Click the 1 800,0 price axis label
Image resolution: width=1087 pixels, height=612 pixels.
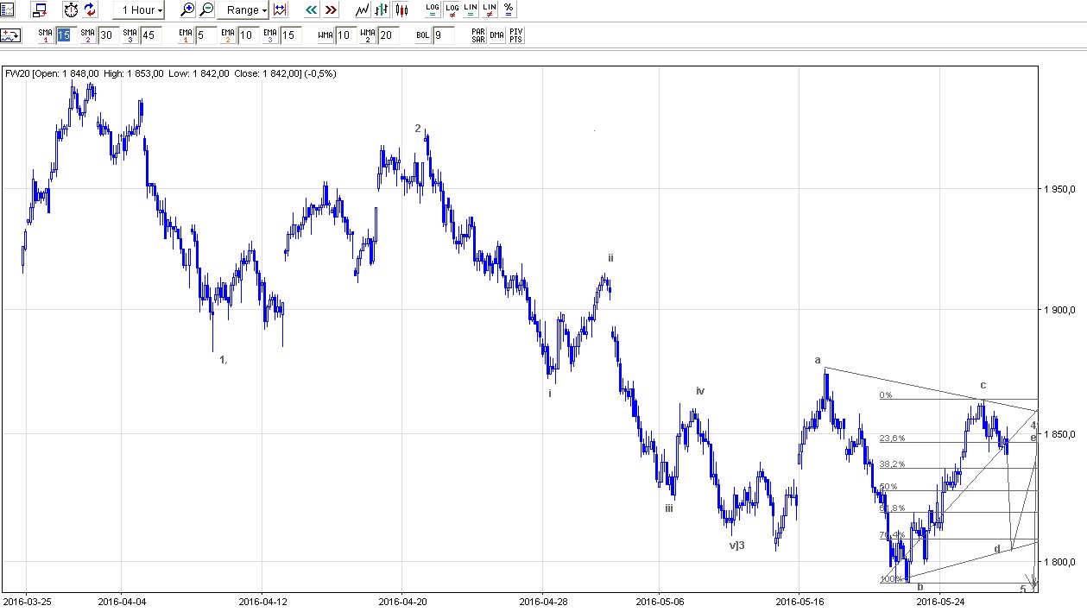click(1059, 563)
